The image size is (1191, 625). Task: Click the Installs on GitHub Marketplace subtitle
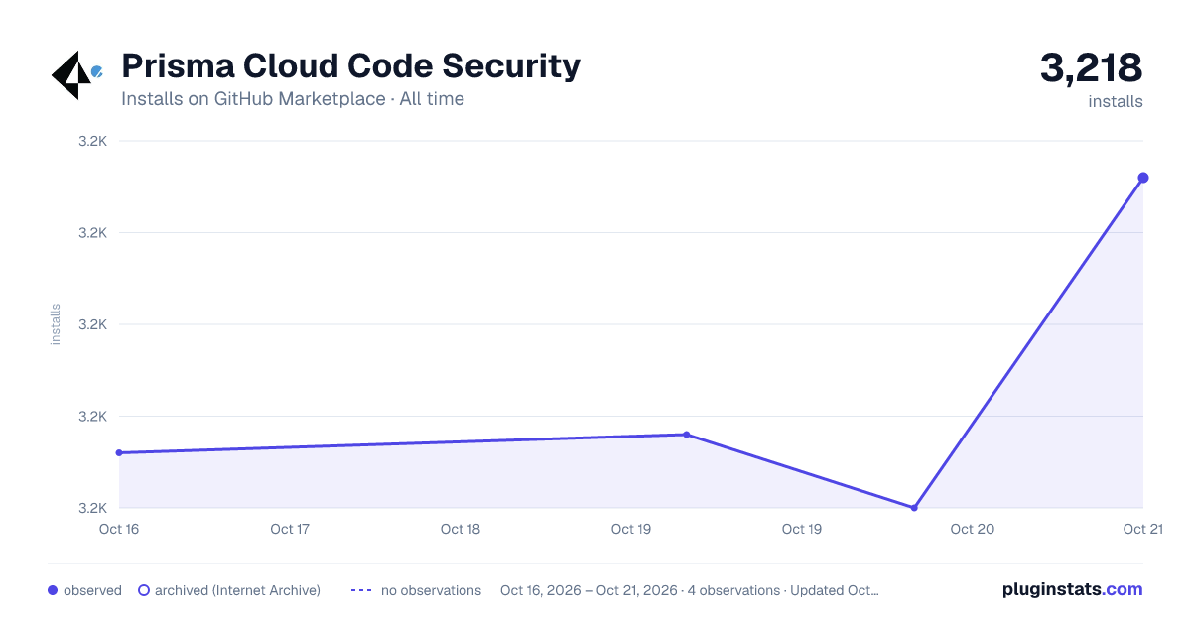(x=293, y=99)
